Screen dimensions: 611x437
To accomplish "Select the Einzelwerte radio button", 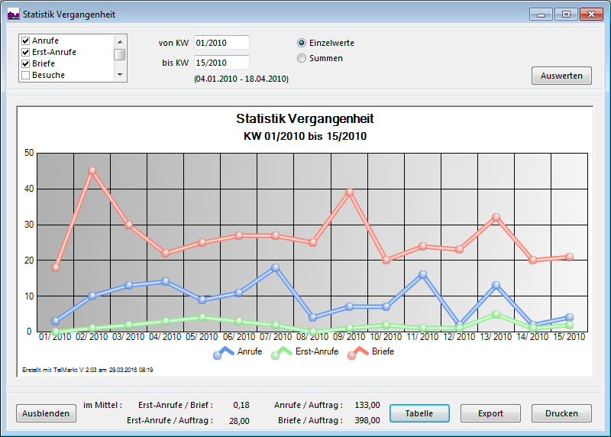I will click(302, 43).
